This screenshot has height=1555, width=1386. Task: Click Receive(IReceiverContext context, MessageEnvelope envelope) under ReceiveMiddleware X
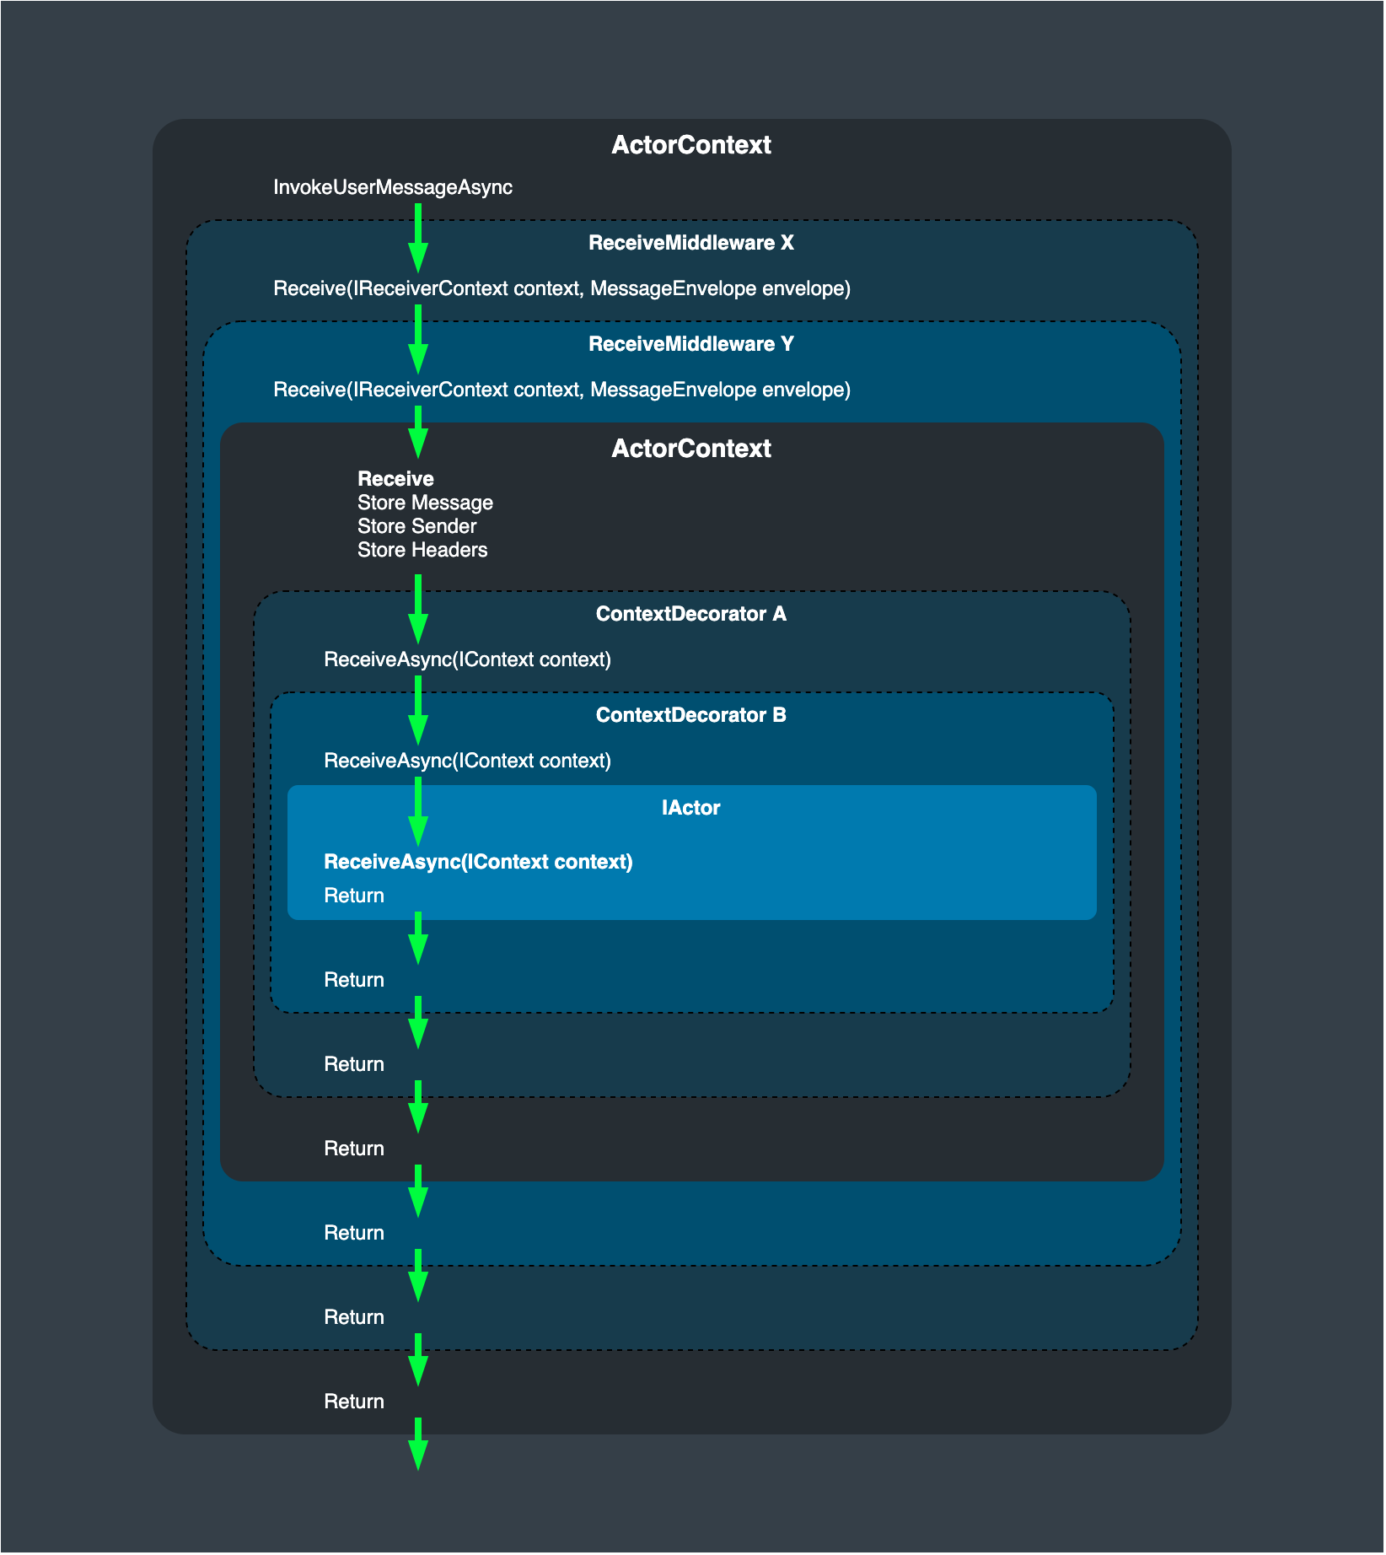pyautogui.click(x=562, y=288)
